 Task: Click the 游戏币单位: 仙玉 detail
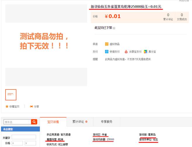[x=149, y=139]
